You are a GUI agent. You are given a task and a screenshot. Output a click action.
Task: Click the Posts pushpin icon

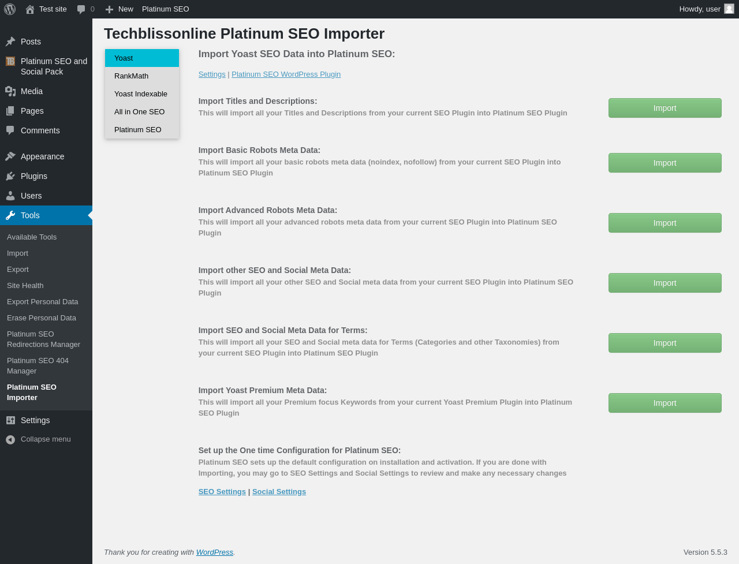point(10,42)
